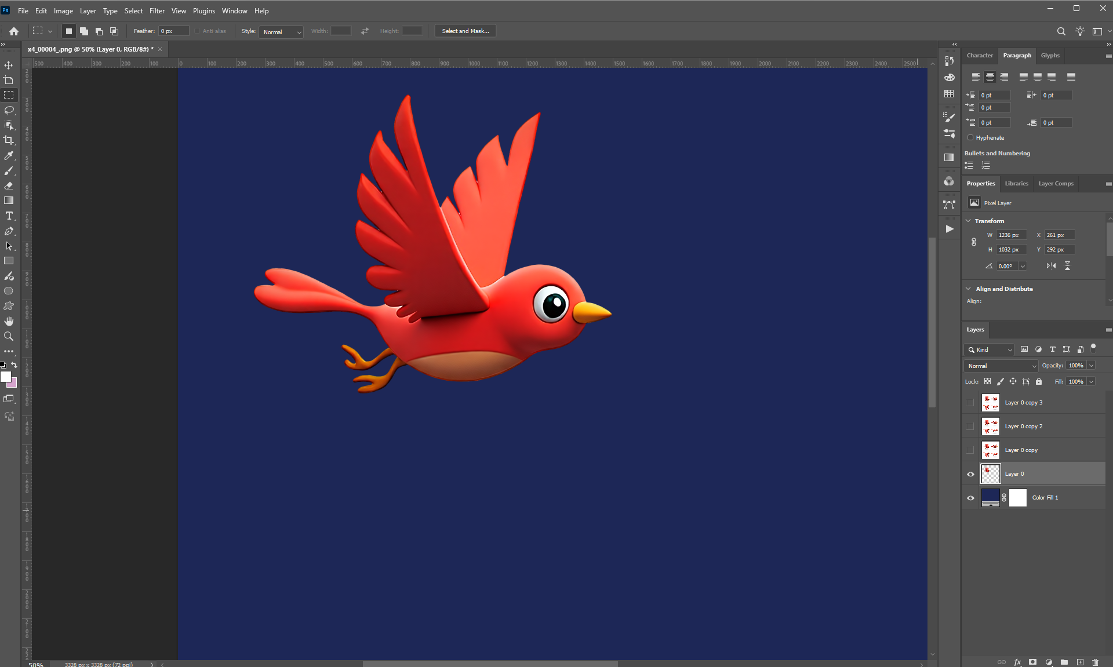Hide the Layer 0 visibility eye
The width and height of the screenshot is (1113, 667).
970,474
